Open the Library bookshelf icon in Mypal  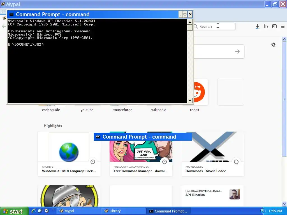tap(266, 27)
